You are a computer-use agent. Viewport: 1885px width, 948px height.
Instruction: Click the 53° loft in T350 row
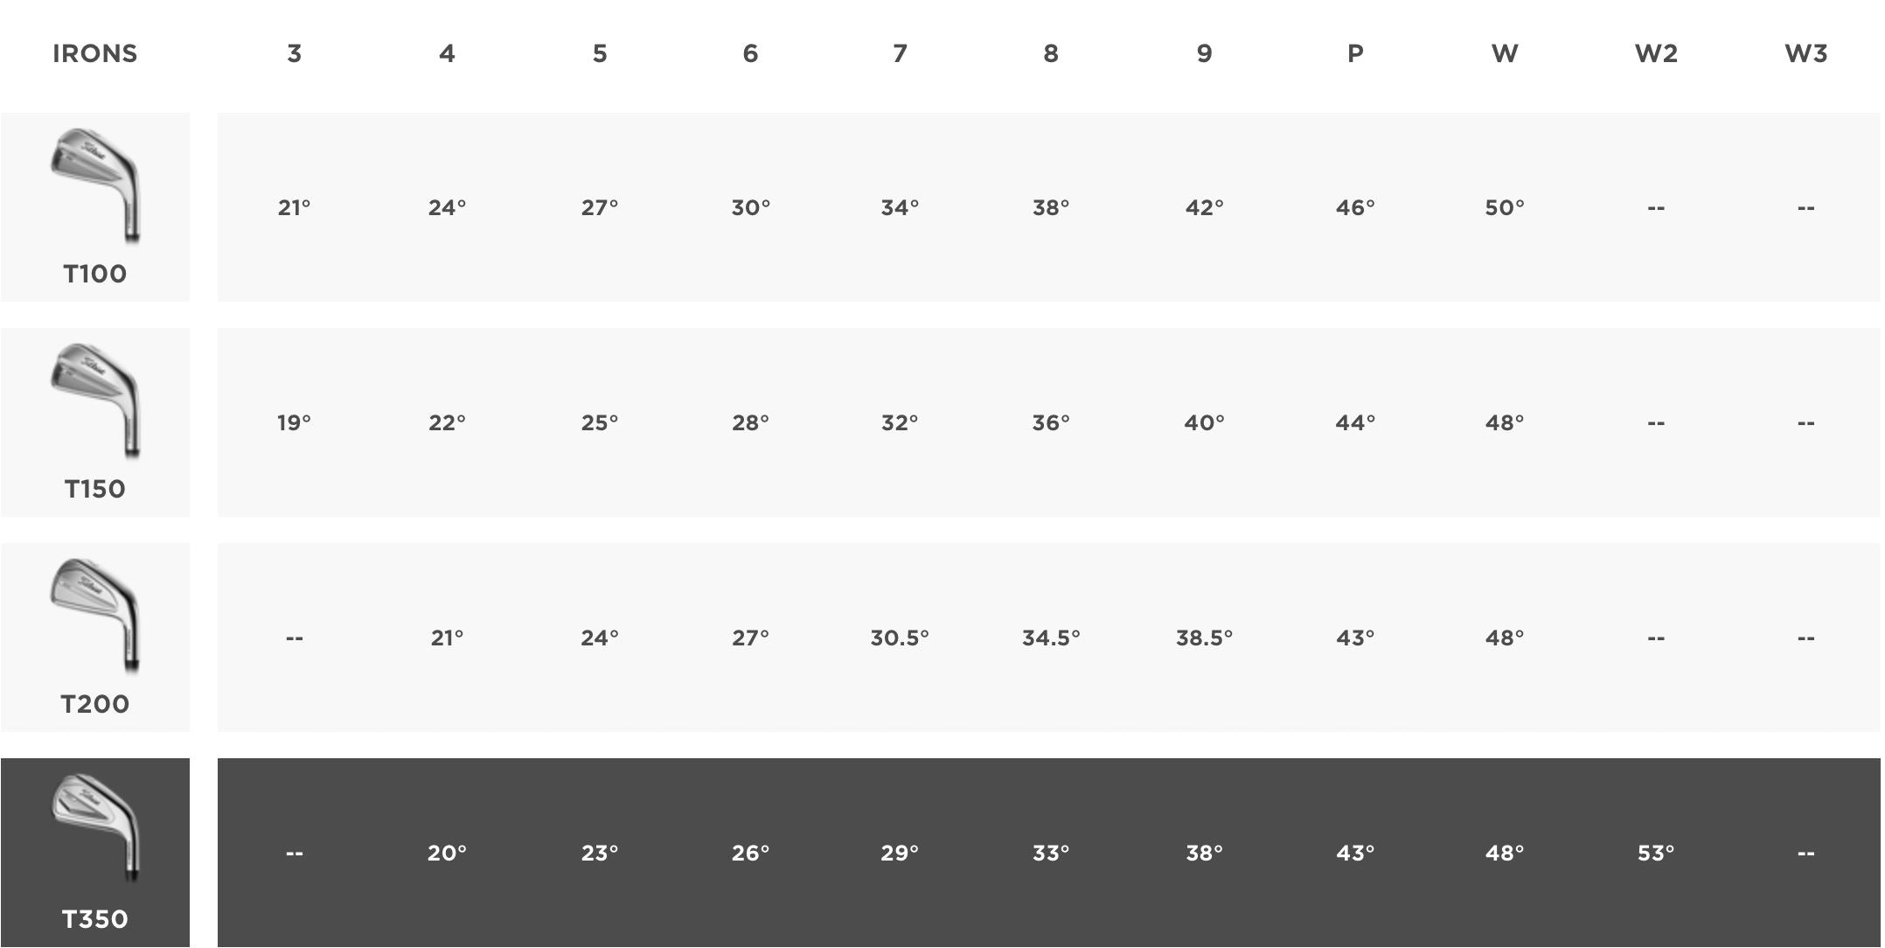[x=1656, y=854]
